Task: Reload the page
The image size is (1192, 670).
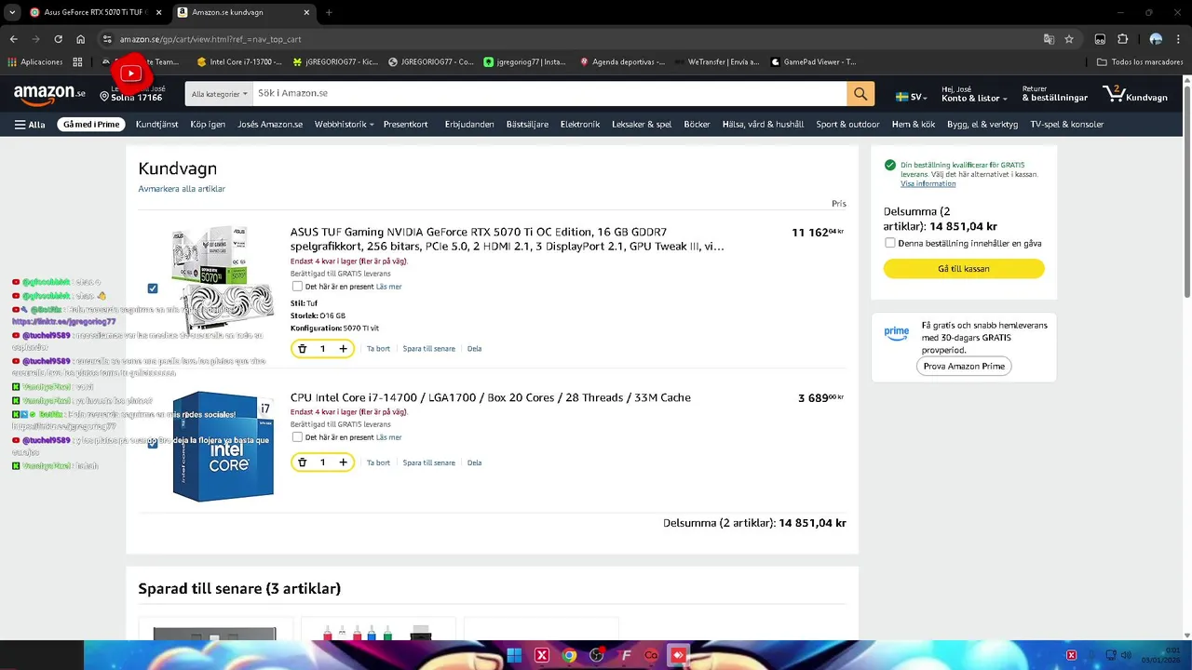Action: pyautogui.click(x=58, y=39)
